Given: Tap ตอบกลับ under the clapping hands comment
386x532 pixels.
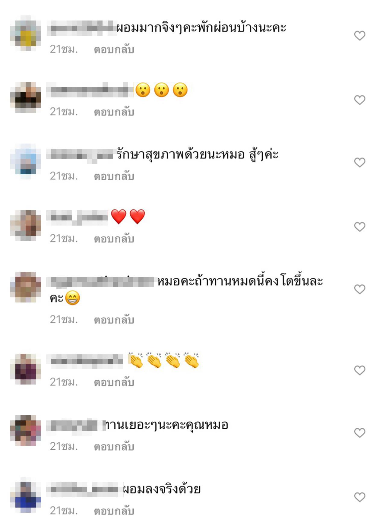Looking at the screenshot, I should tap(114, 382).
